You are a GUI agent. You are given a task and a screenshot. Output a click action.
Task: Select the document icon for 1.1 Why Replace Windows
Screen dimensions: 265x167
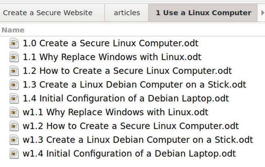[x=14, y=57]
